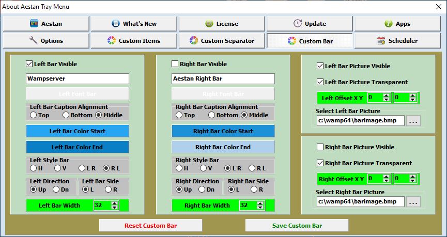Pick the Right Bar Color Start color

(223, 131)
